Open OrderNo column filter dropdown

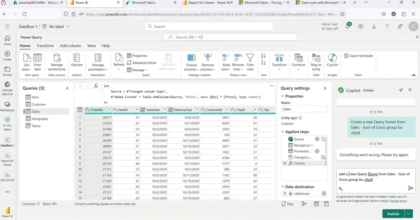pos(109,110)
